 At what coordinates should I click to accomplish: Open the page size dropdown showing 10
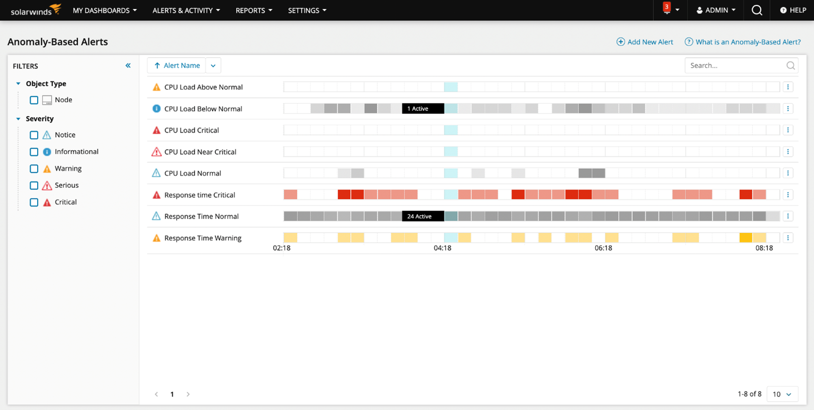tap(782, 394)
